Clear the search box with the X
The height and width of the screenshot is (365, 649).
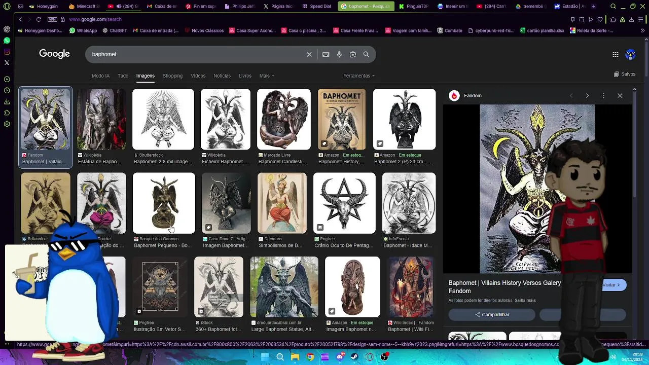click(x=309, y=54)
